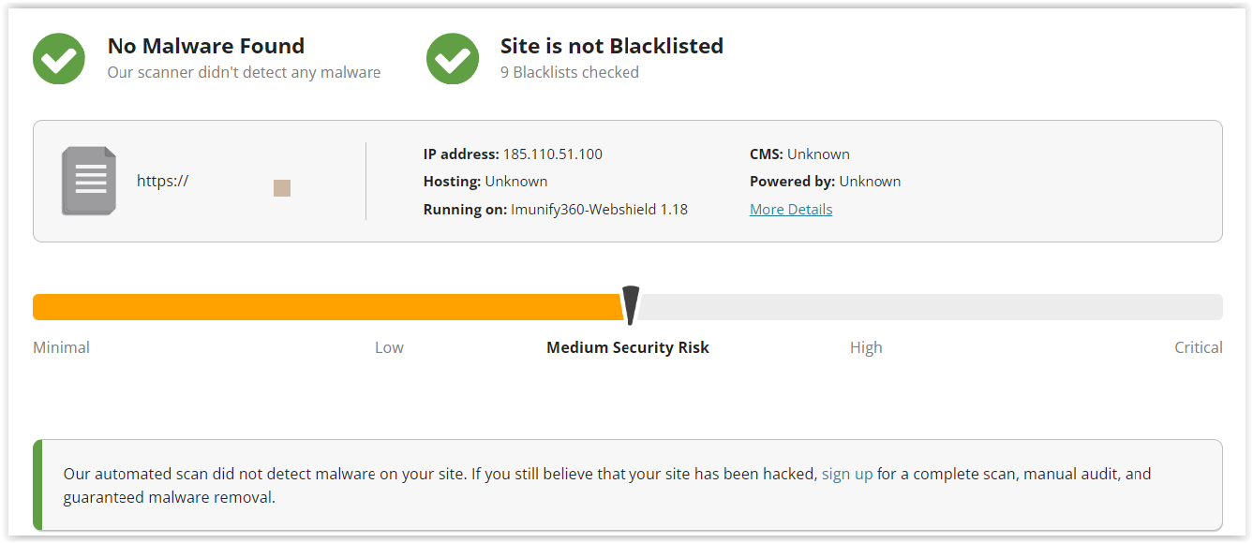Screen dimensions: 1253x543
Task: Click the Imunify360-Webshield 1.18 server text
Action: (600, 210)
